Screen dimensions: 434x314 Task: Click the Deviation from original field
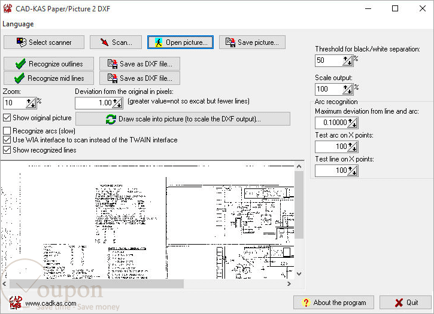[x=93, y=103]
